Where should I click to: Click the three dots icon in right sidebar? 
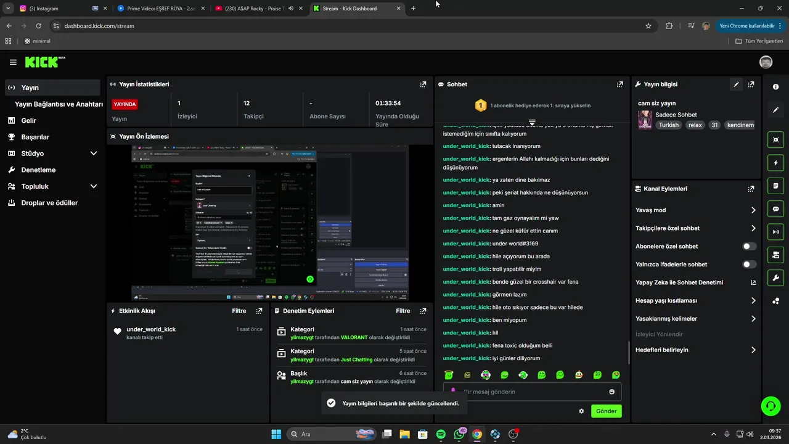(x=775, y=301)
